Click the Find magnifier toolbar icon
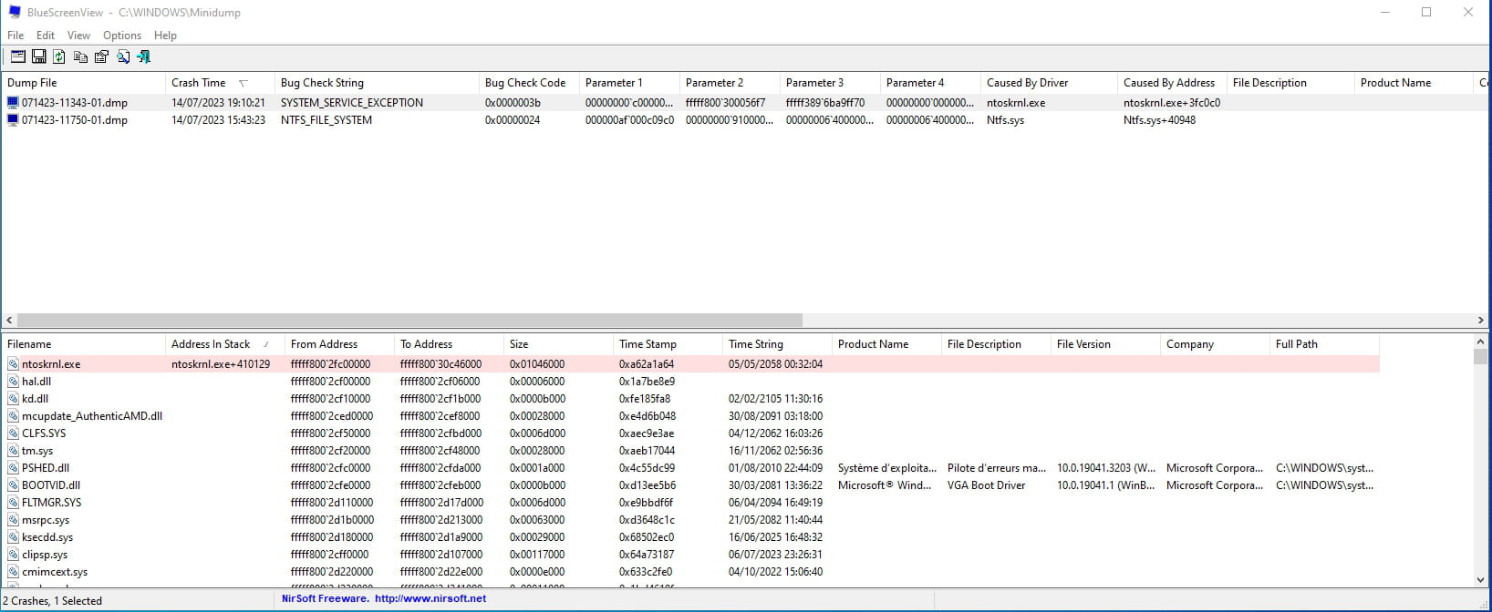The width and height of the screenshot is (1492, 612). point(122,56)
